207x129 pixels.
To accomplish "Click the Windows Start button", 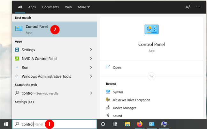I will click(6, 124).
